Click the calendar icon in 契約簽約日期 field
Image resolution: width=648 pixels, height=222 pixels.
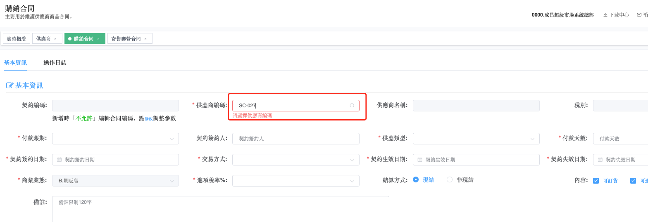[59, 160]
